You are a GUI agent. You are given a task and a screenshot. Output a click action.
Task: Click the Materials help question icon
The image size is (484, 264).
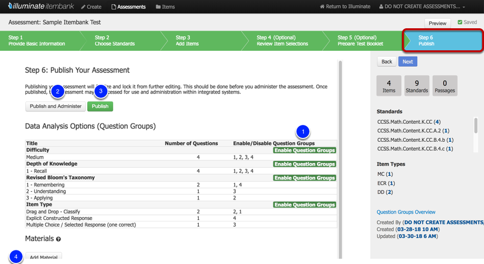pos(58,239)
